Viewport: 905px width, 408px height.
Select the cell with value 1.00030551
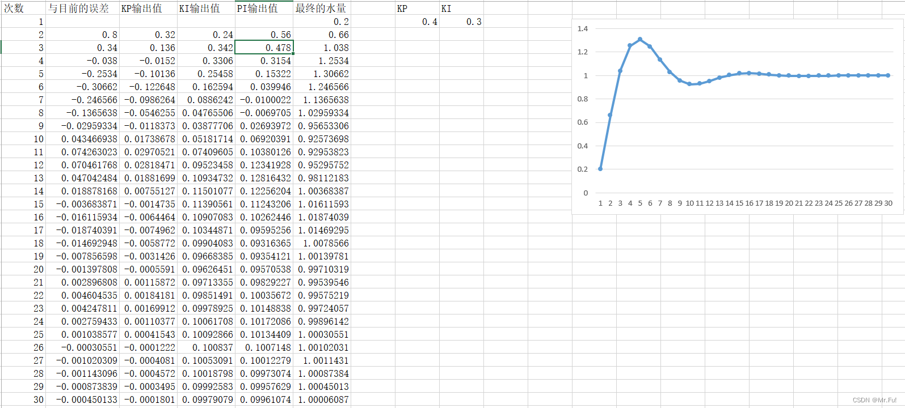coord(322,334)
